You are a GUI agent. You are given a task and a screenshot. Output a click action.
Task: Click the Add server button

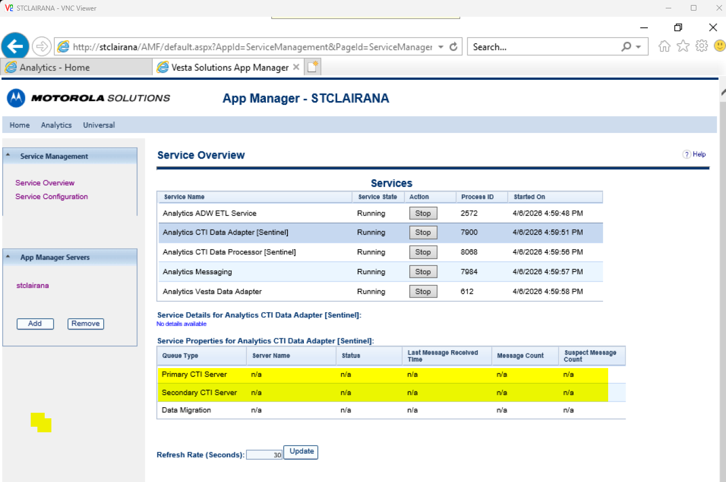(35, 324)
